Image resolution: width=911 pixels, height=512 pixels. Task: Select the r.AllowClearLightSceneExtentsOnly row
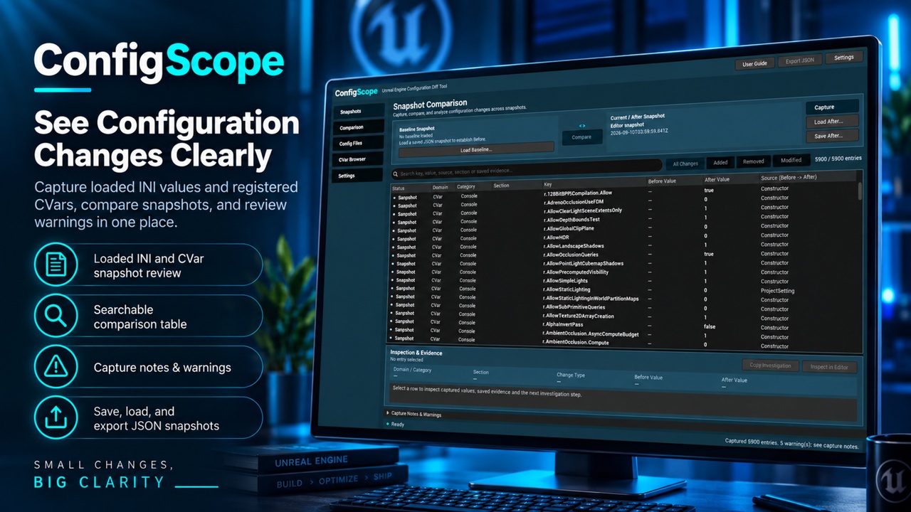[625, 211]
